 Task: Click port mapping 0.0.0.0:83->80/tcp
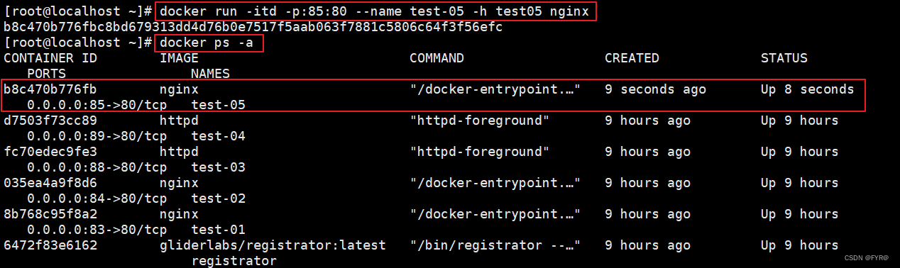click(97, 230)
